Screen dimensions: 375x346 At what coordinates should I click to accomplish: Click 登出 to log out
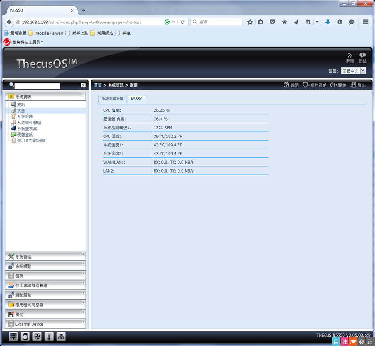tap(358, 85)
